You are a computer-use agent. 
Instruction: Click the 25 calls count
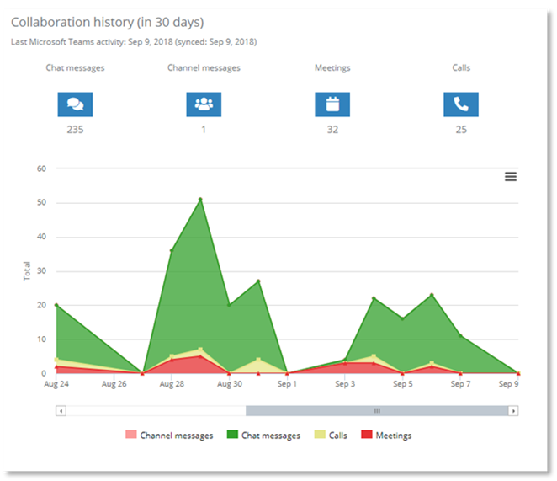461,130
